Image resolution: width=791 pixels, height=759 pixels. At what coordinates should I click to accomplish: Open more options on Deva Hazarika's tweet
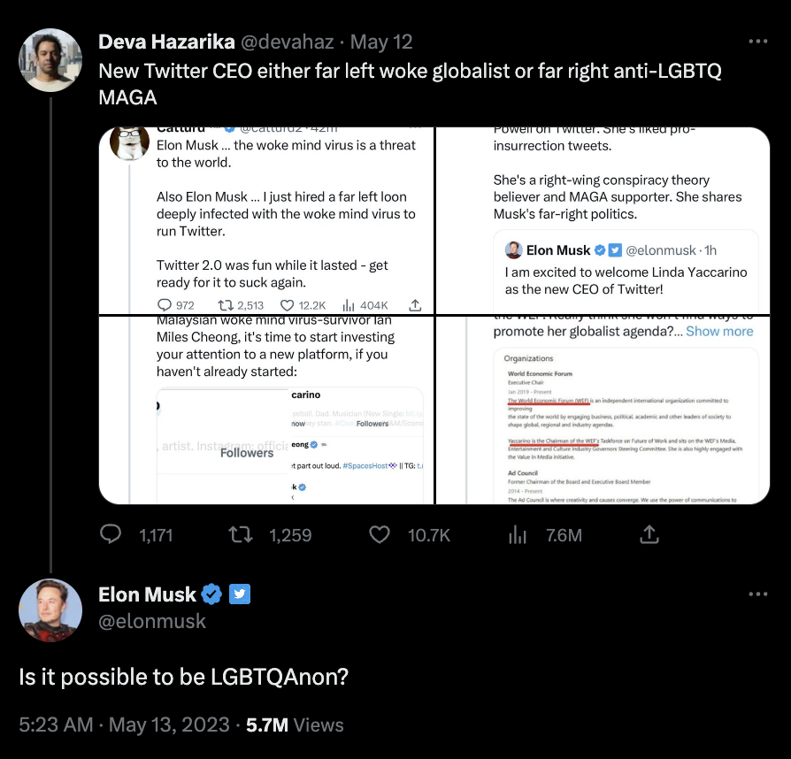tap(757, 42)
